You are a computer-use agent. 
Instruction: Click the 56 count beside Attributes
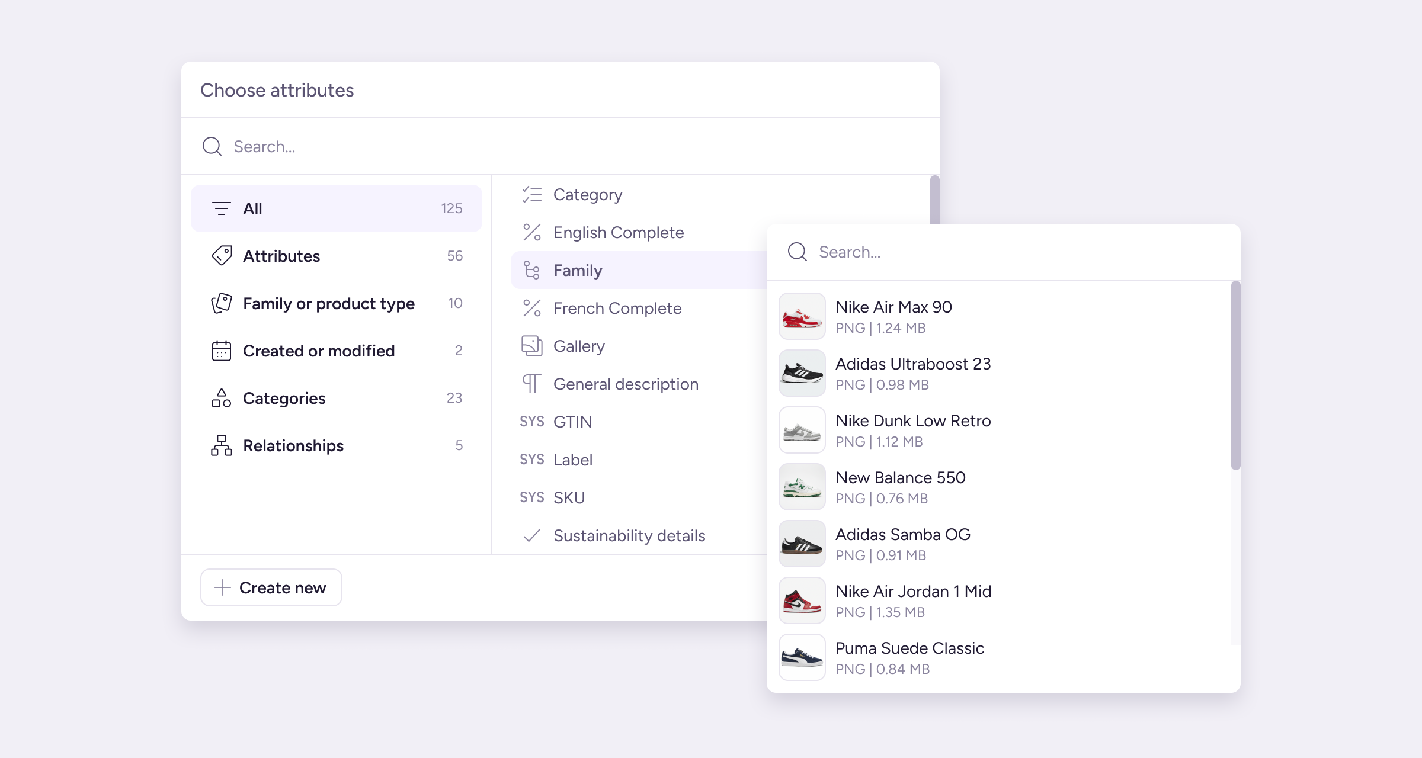coord(454,256)
